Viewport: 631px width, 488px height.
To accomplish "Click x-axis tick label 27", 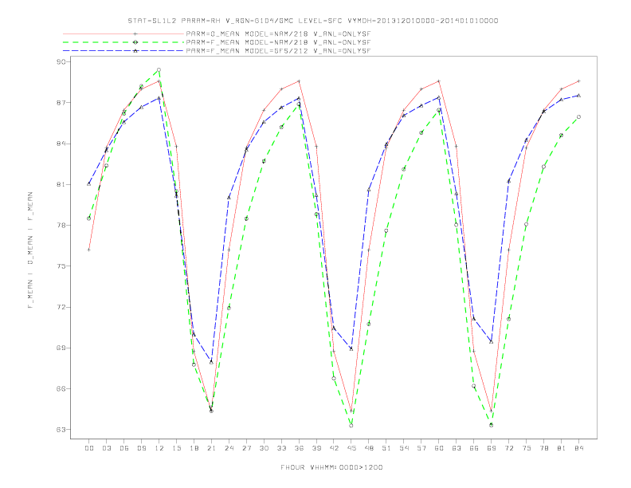I will (247, 448).
